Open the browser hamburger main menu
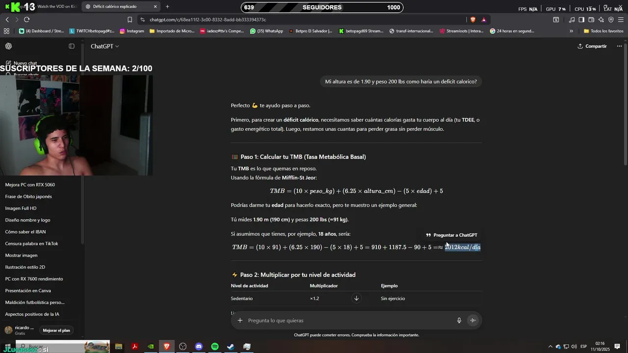This screenshot has height=353, width=628. [621, 20]
